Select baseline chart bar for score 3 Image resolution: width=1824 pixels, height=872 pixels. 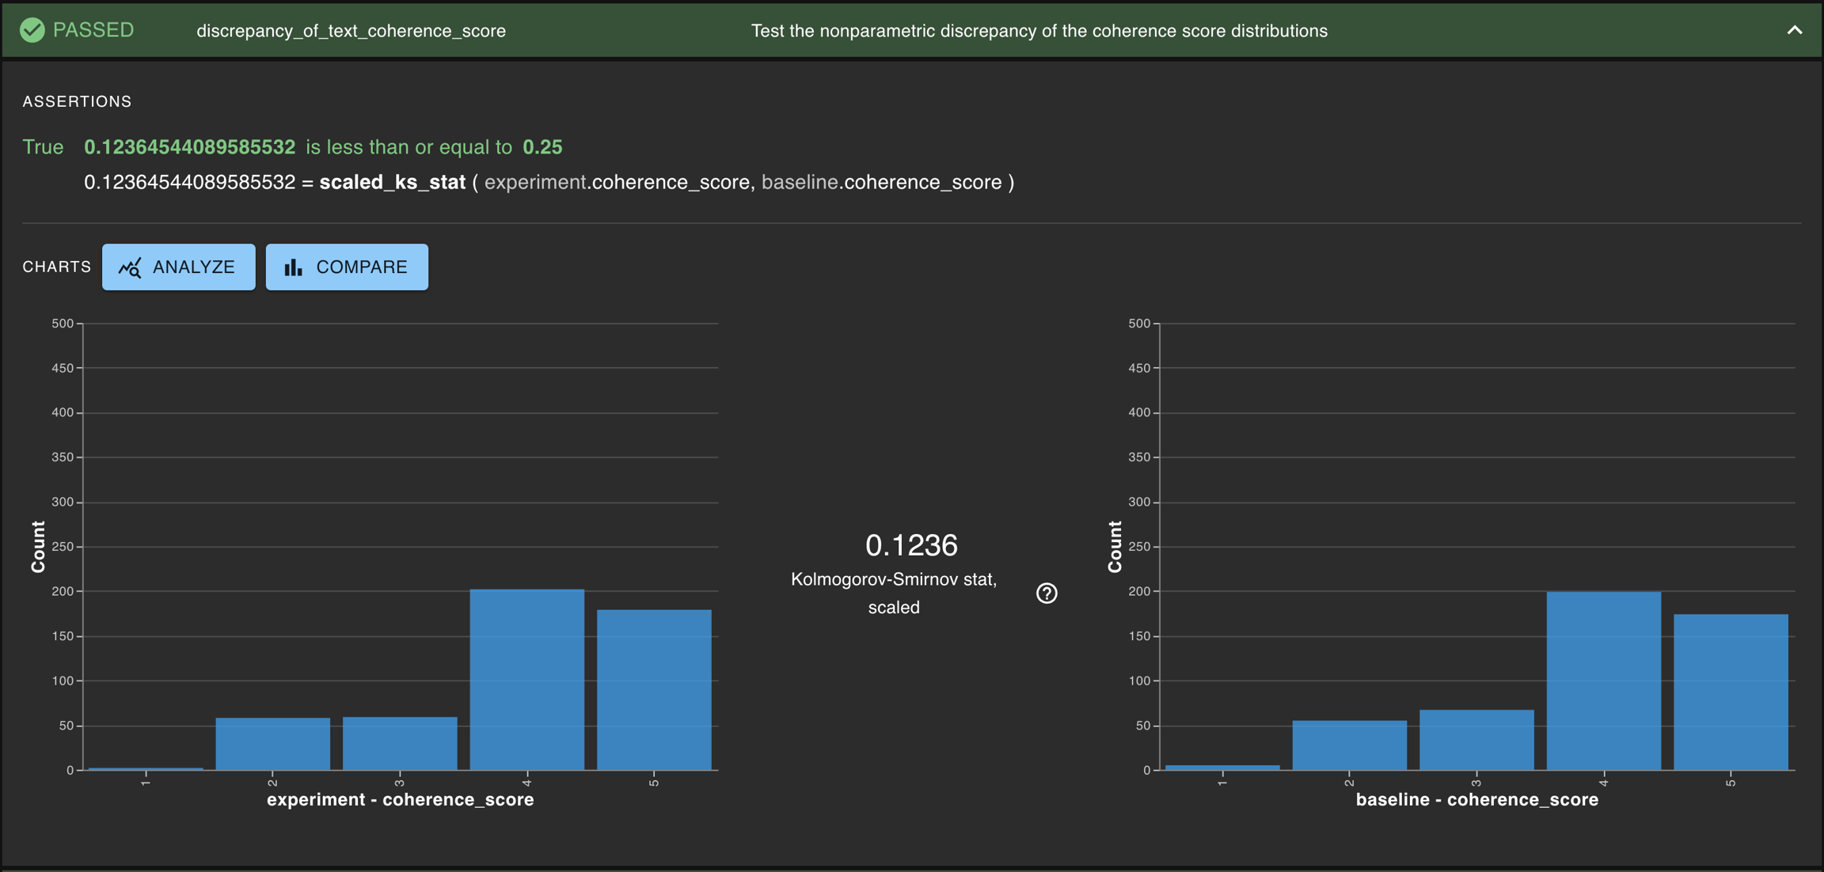click(x=1476, y=740)
